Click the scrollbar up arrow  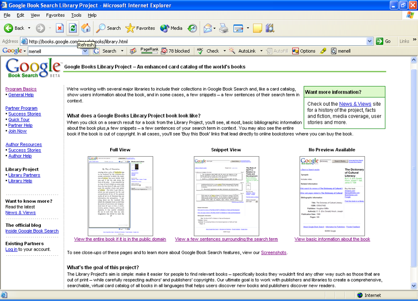414,60
